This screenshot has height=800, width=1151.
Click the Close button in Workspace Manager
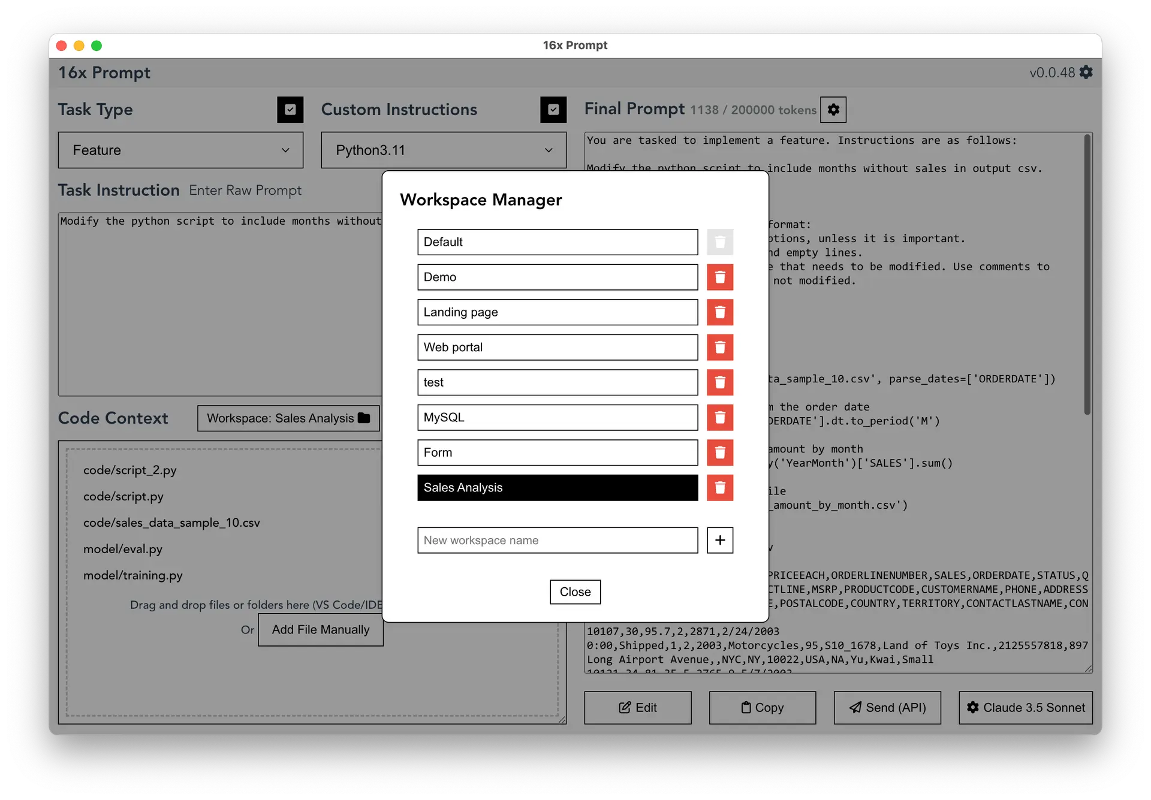(575, 591)
